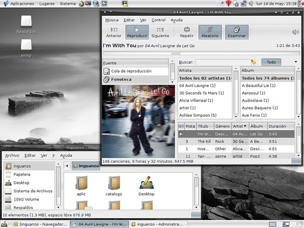Viewport: 304px width, 228px height.
Task: Click the panel volume speaker icon
Action: pos(250,4)
